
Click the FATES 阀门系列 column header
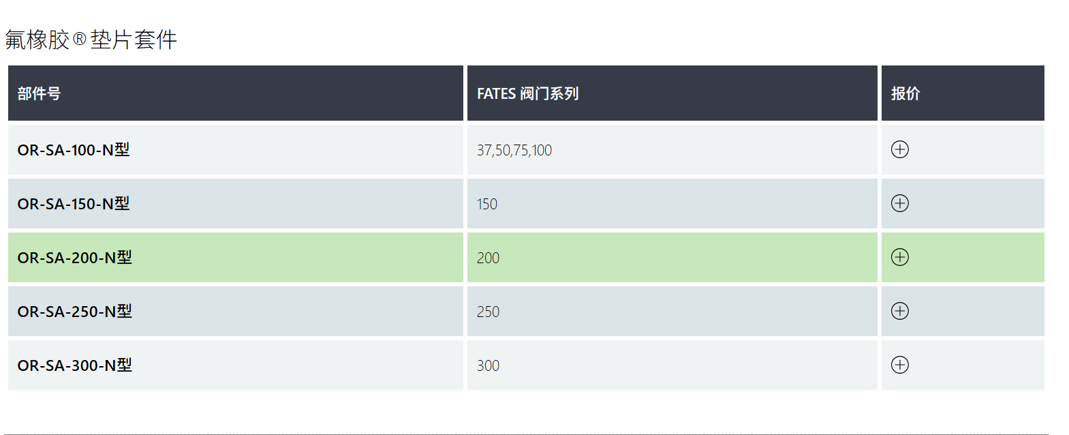(672, 93)
